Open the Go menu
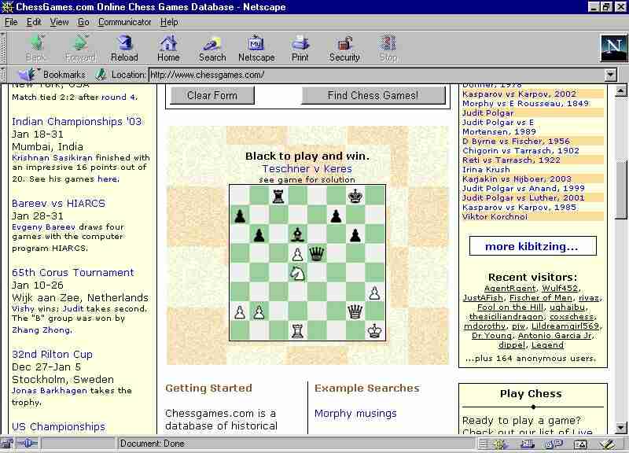Image resolution: width=629 pixels, height=453 pixels. pyautogui.click(x=83, y=22)
